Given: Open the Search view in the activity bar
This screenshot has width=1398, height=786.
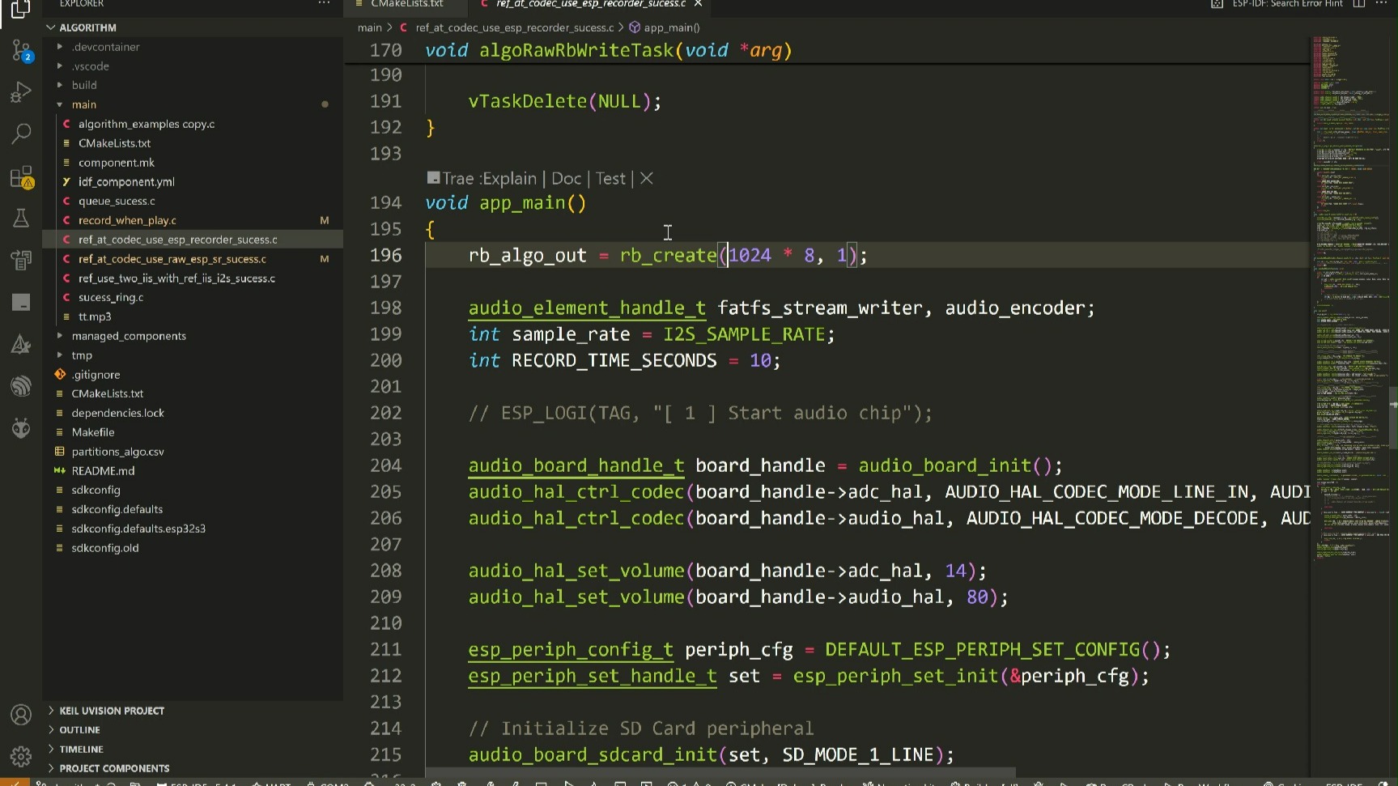Looking at the screenshot, I should click(21, 134).
